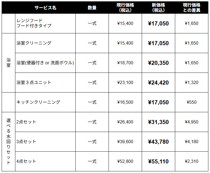Click the current price ¥23,100
Viewport: 210px width, 173px height.
[125, 82]
